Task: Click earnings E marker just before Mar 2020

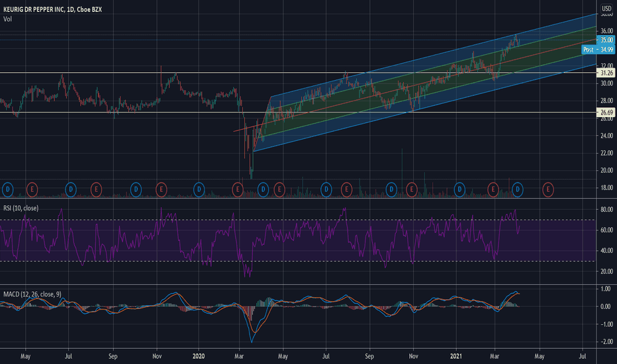Action: click(238, 190)
